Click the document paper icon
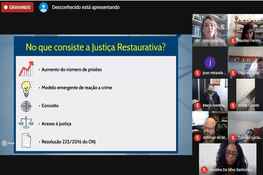The height and width of the screenshot is (175, 263). coord(26,140)
